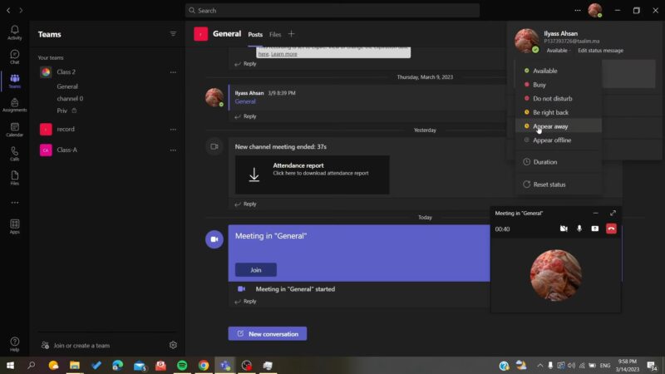Open manage teams settings gear
665x374 pixels.
173,345
